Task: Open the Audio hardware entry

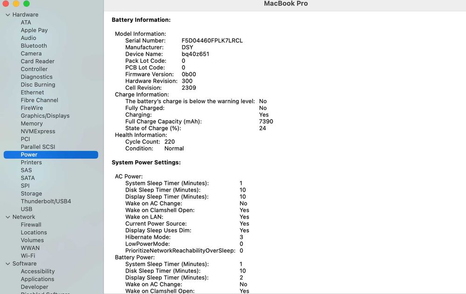Action: (28, 38)
